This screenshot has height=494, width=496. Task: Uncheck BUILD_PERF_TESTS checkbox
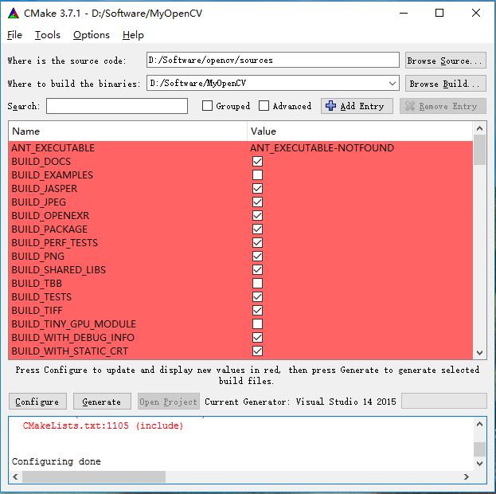point(257,242)
